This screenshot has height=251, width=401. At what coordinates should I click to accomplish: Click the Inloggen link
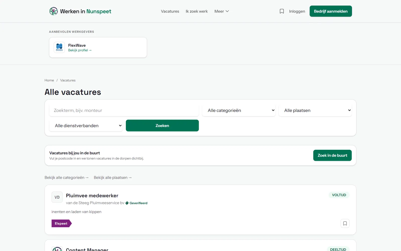[x=297, y=11]
